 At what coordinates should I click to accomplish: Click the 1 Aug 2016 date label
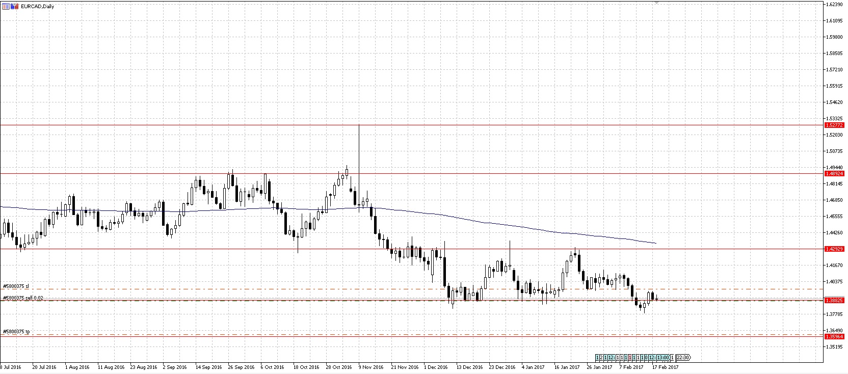pos(77,367)
